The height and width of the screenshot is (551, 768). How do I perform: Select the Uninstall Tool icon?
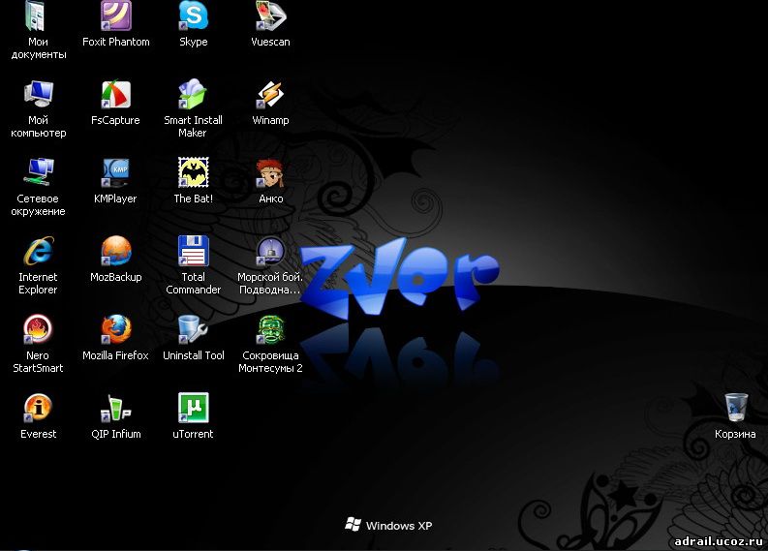click(x=193, y=329)
